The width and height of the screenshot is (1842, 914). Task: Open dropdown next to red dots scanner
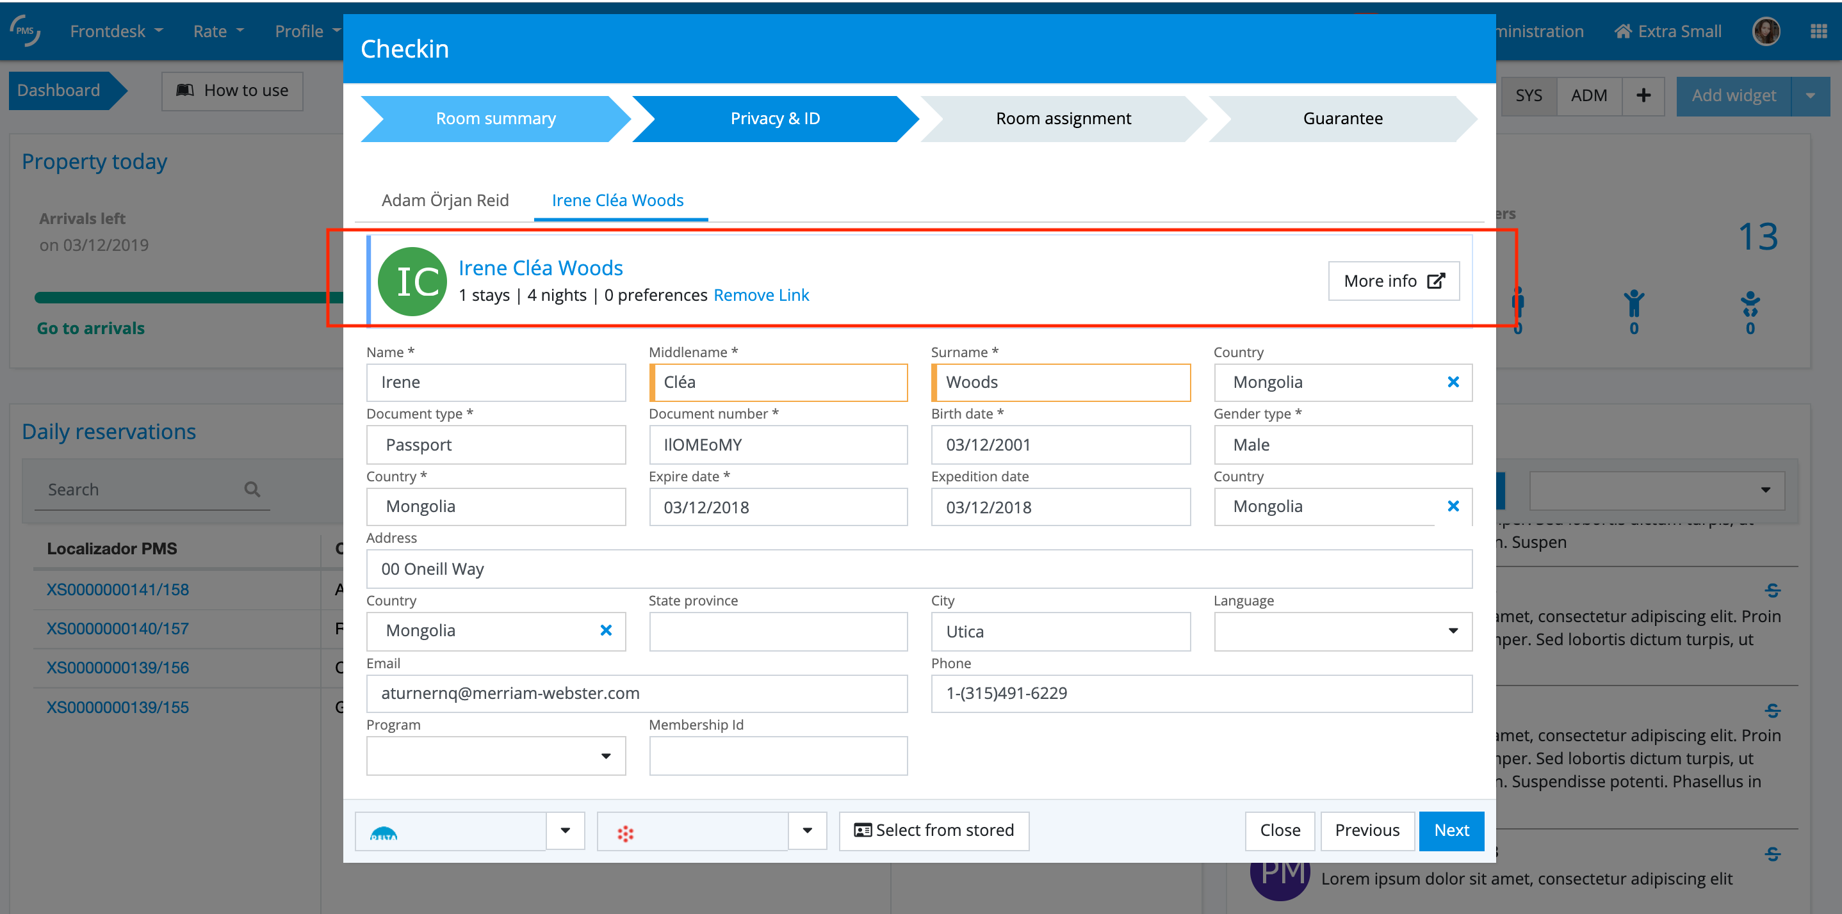807,830
